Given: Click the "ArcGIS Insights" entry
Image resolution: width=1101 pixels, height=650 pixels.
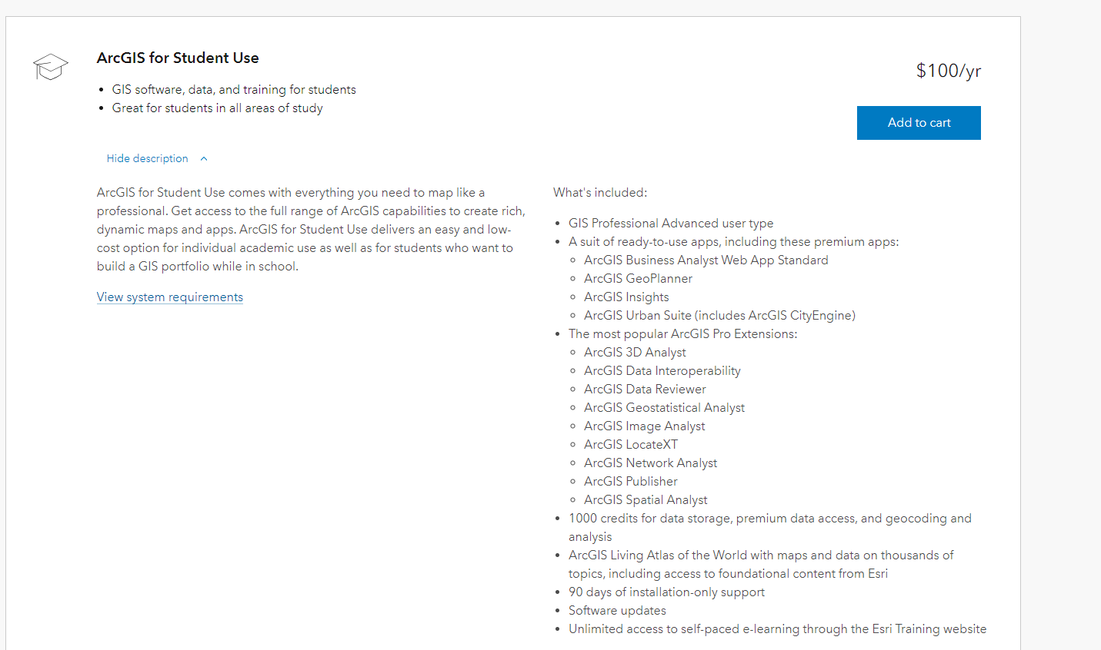Looking at the screenshot, I should pos(626,297).
